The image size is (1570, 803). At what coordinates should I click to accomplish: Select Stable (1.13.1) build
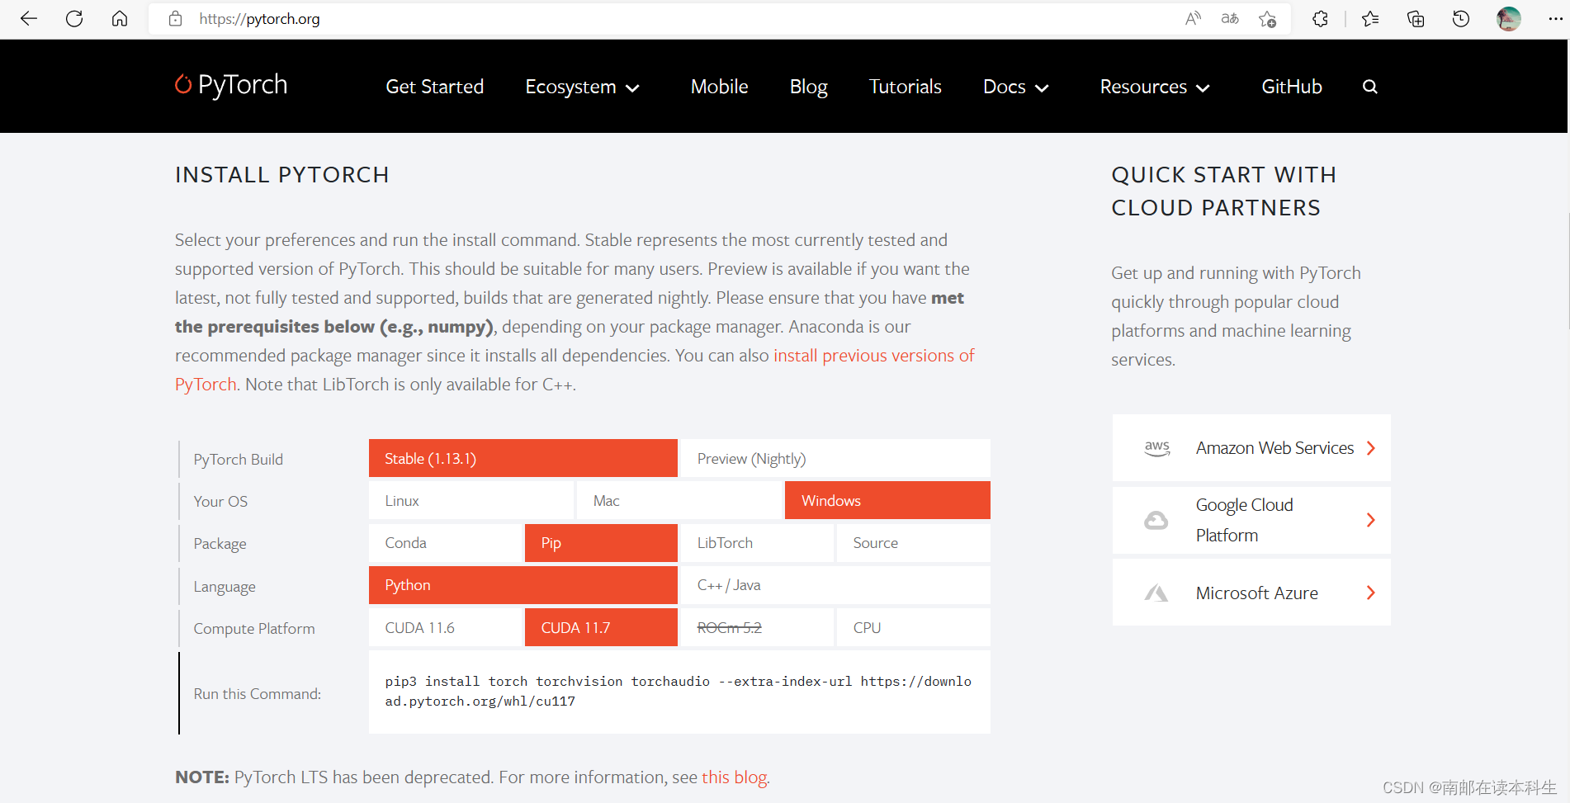tap(523, 458)
